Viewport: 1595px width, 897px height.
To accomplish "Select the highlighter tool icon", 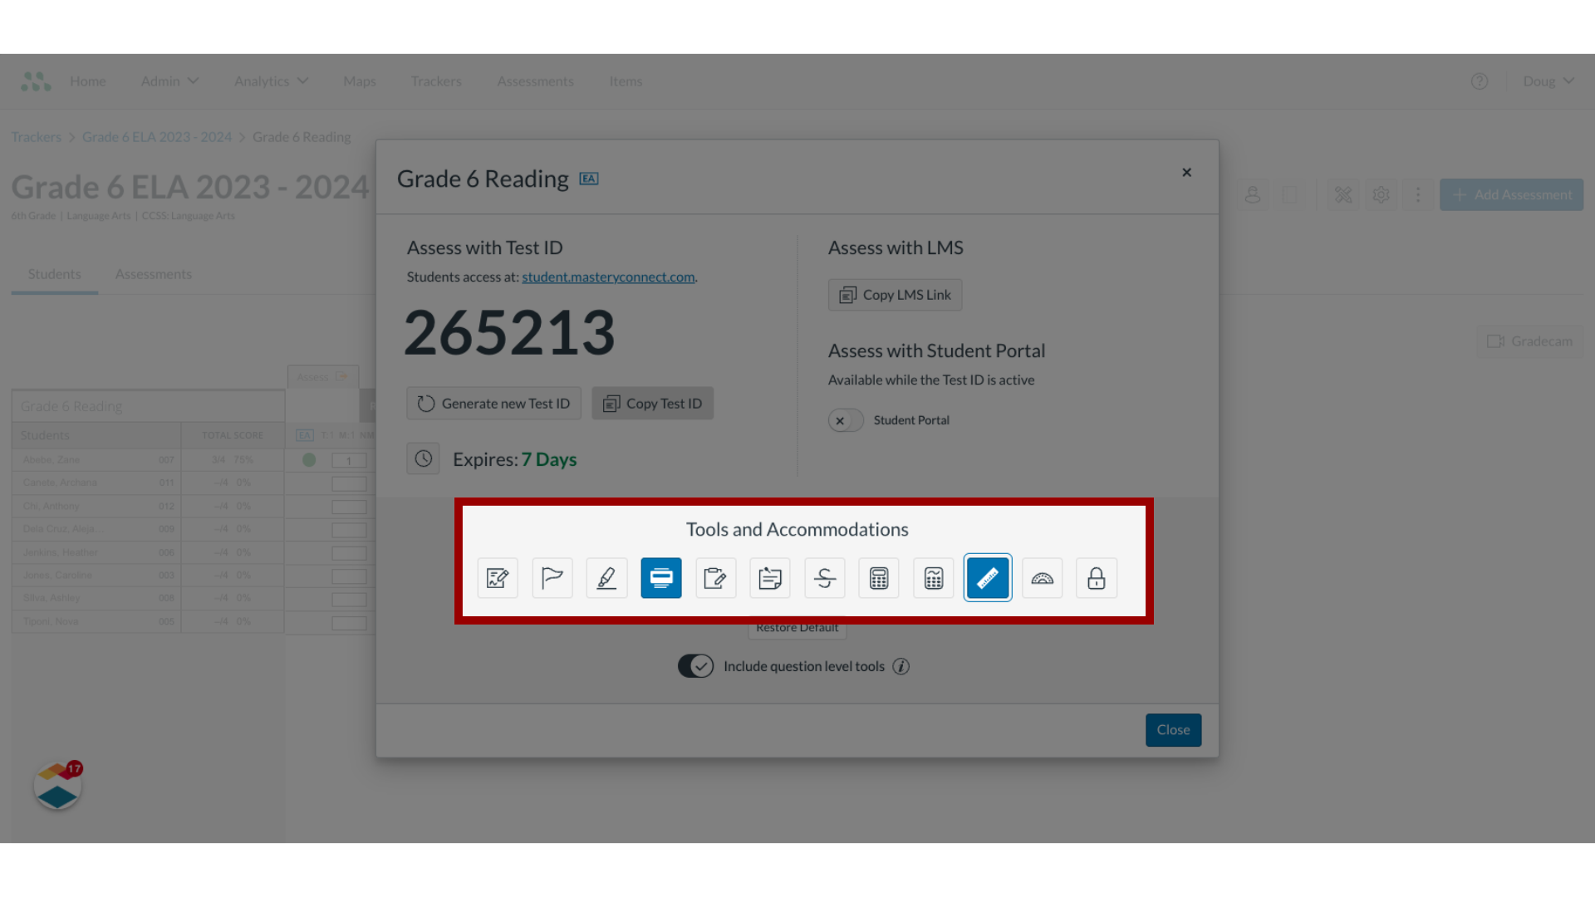I will [x=606, y=577].
